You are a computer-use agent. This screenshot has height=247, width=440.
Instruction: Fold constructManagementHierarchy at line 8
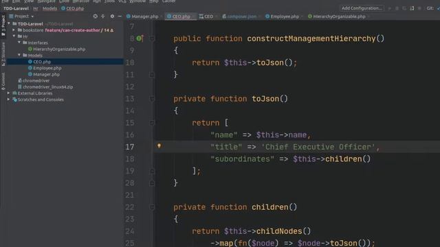pos(152,38)
